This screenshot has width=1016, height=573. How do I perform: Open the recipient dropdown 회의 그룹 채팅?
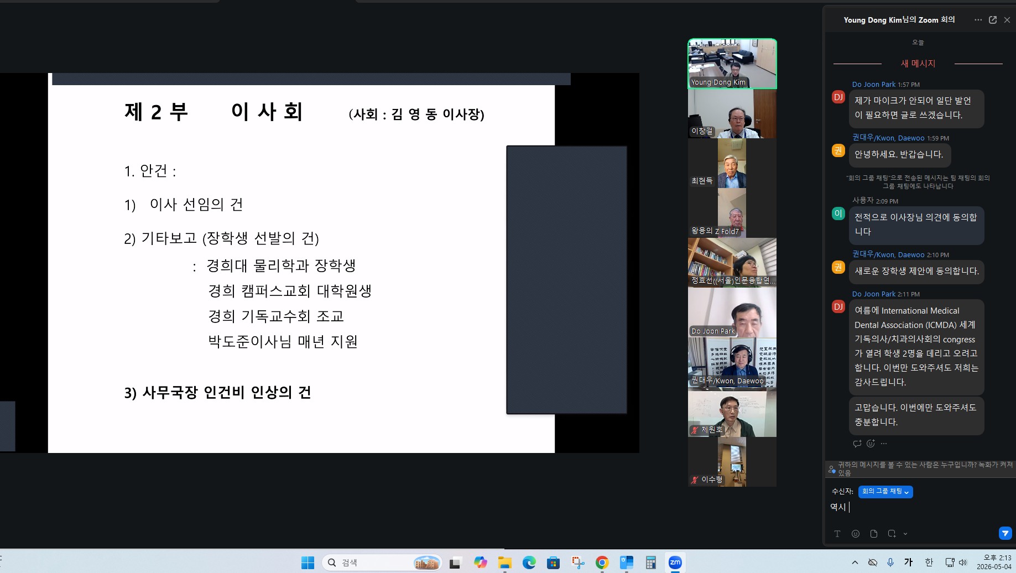(x=885, y=491)
